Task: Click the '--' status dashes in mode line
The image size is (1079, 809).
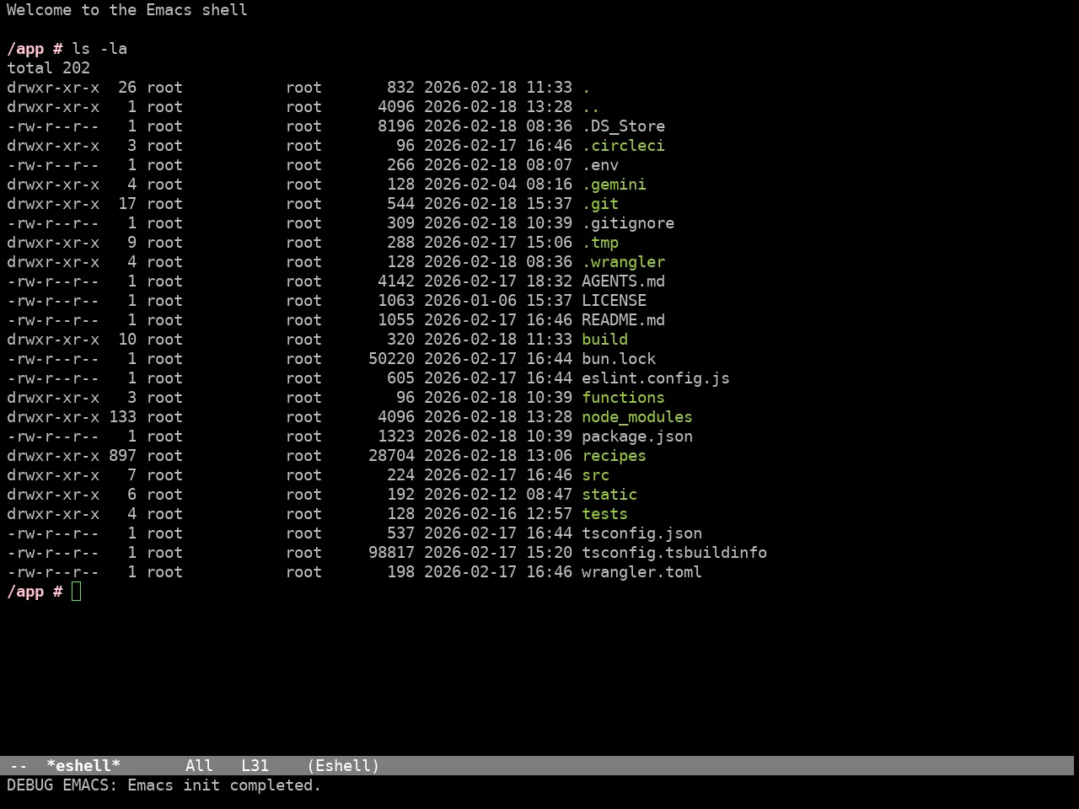Action: tap(19, 766)
